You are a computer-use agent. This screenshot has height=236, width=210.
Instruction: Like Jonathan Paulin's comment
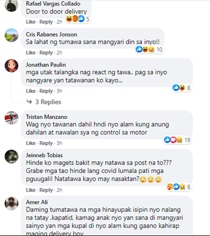[31, 91]
